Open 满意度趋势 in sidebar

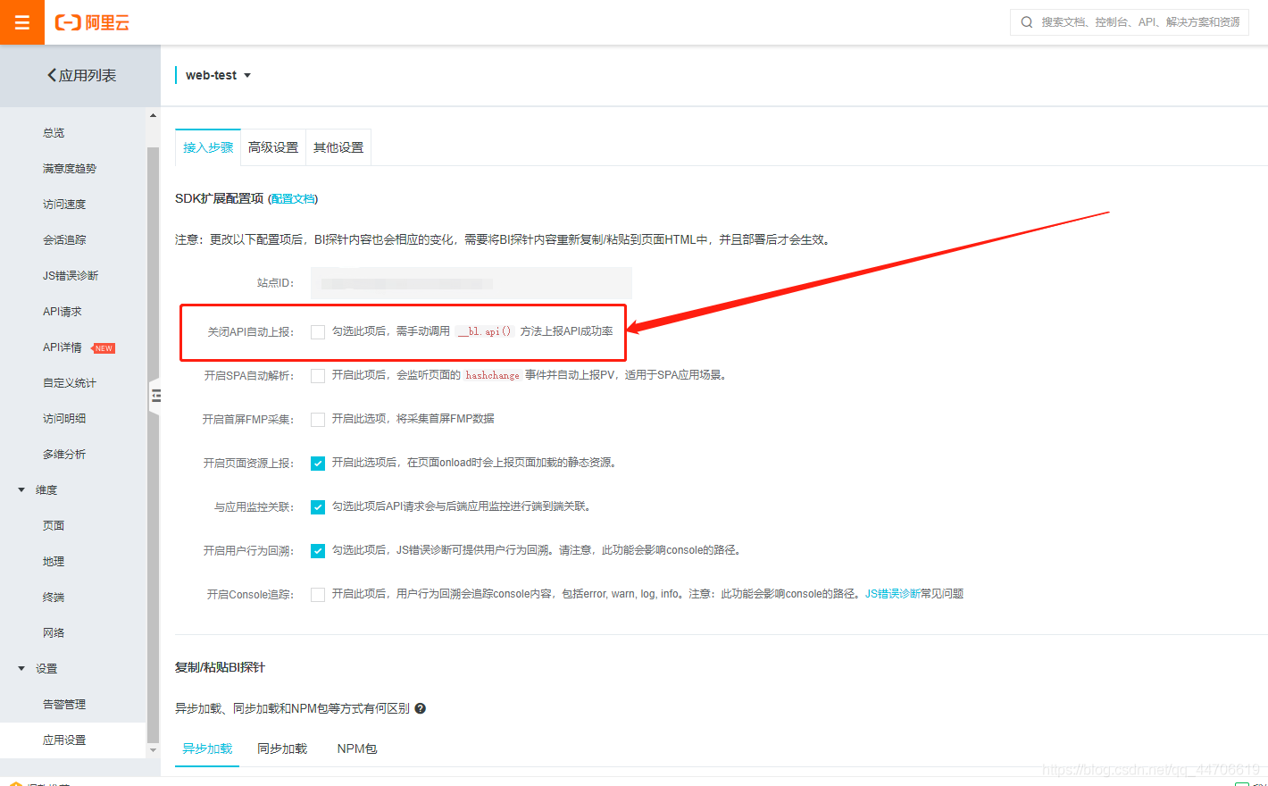(70, 169)
